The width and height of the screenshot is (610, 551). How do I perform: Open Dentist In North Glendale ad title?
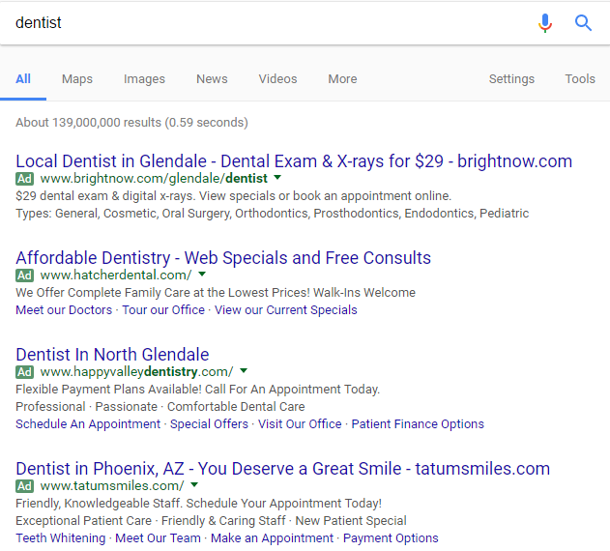(x=112, y=355)
